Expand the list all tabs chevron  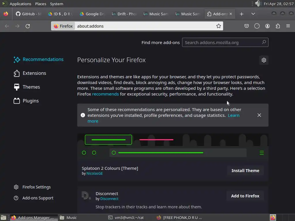click(x=253, y=14)
